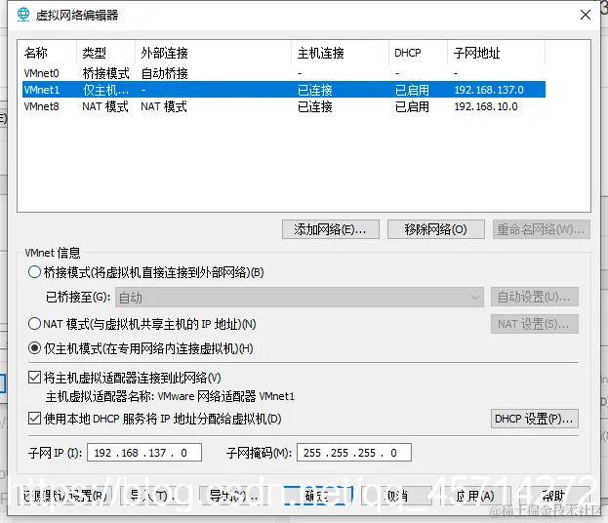Select the VMnet0 row
This screenshot has height=523, width=608.
(284, 73)
